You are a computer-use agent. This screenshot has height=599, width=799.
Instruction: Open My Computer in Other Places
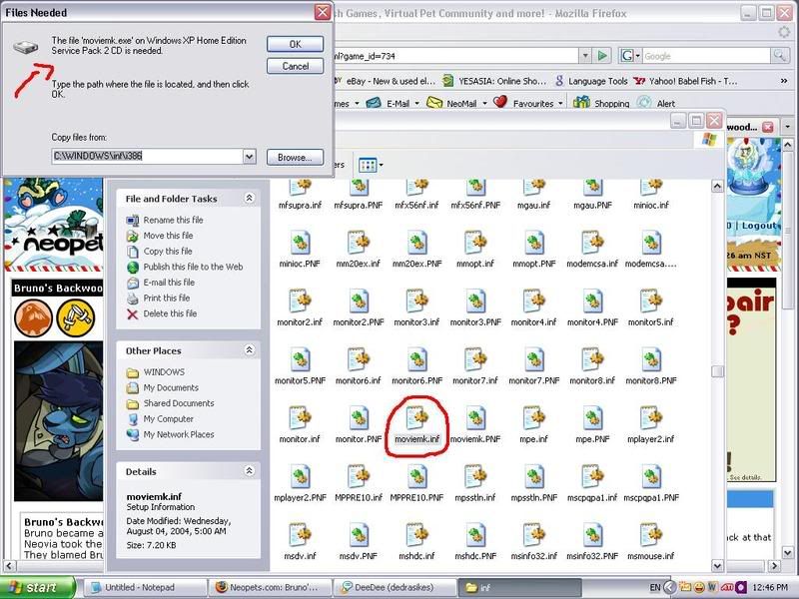click(168, 418)
